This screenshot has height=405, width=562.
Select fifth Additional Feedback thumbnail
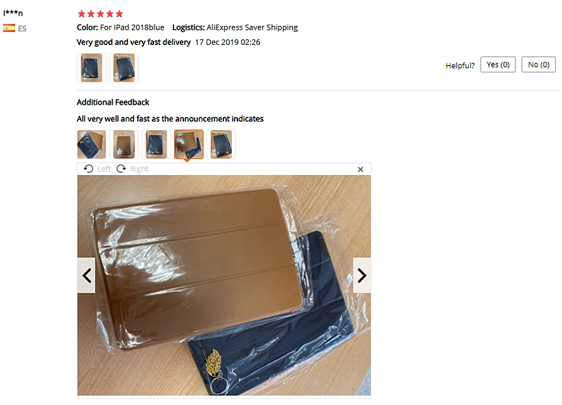pos(221,144)
